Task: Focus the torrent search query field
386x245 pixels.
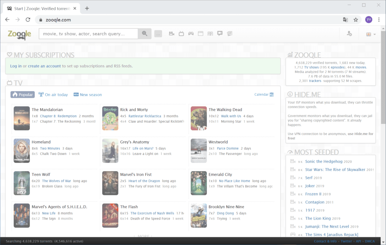Action: [88, 34]
